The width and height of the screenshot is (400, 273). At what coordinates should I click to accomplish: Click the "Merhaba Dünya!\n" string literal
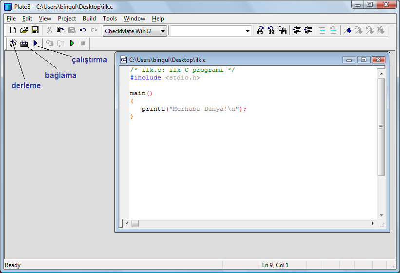tap(204, 109)
